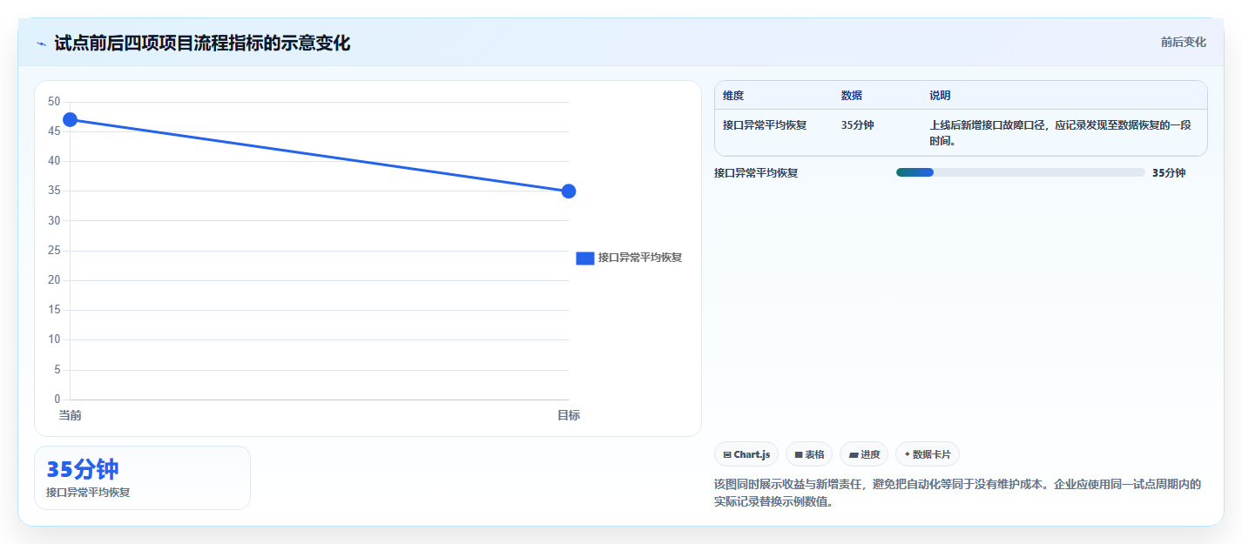Click the Chart.js tag
1242x544 pixels.
746,454
